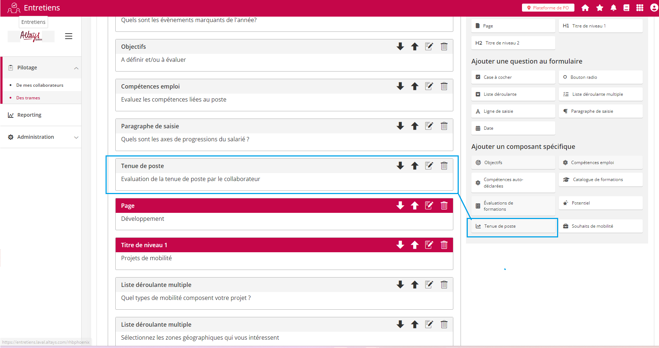Screen dimensions: 659x348
Task: Open the Reporting menu item
Action: pos(29,115)
